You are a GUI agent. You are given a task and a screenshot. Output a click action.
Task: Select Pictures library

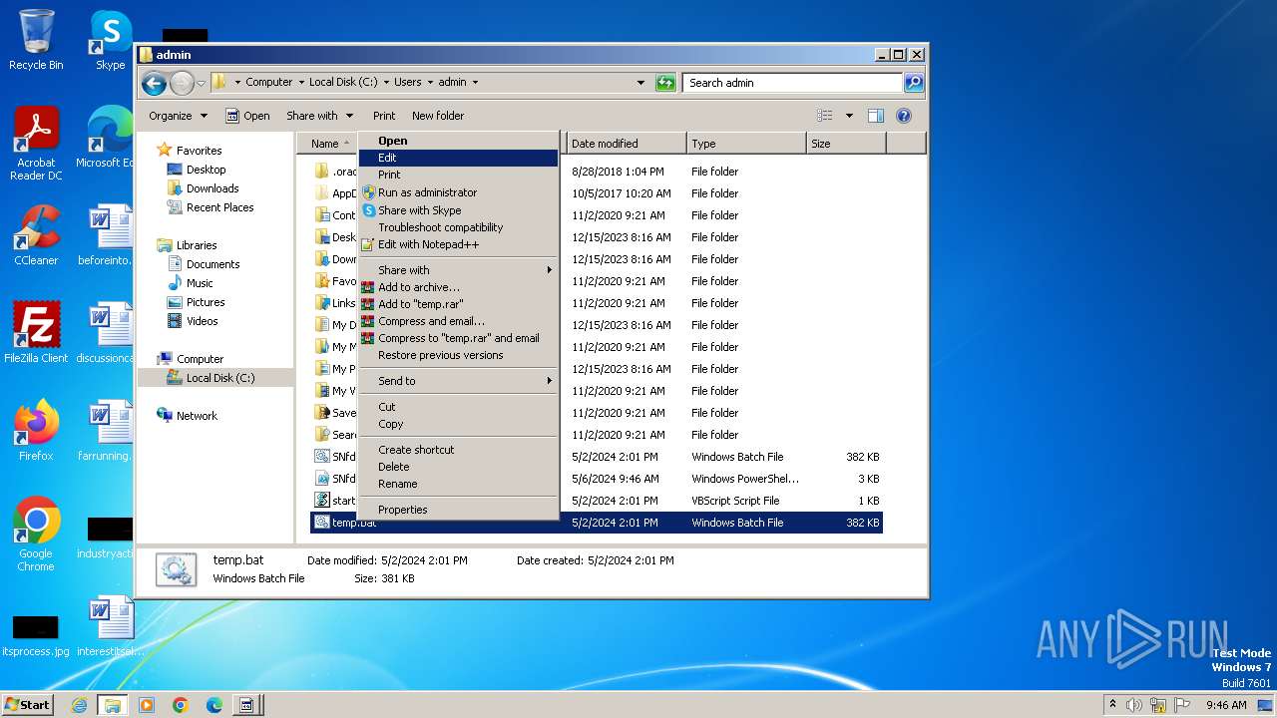[206, 302]
